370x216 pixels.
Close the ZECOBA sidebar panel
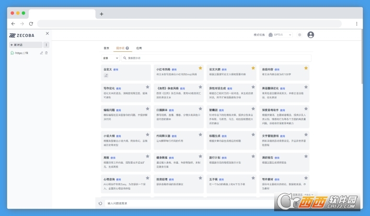[x=47, y=33]
